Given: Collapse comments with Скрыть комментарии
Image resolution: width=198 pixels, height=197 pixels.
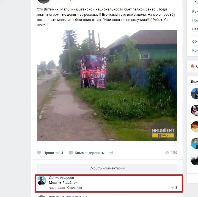Looking at the screenshot, I should click(x=107, y=168).
